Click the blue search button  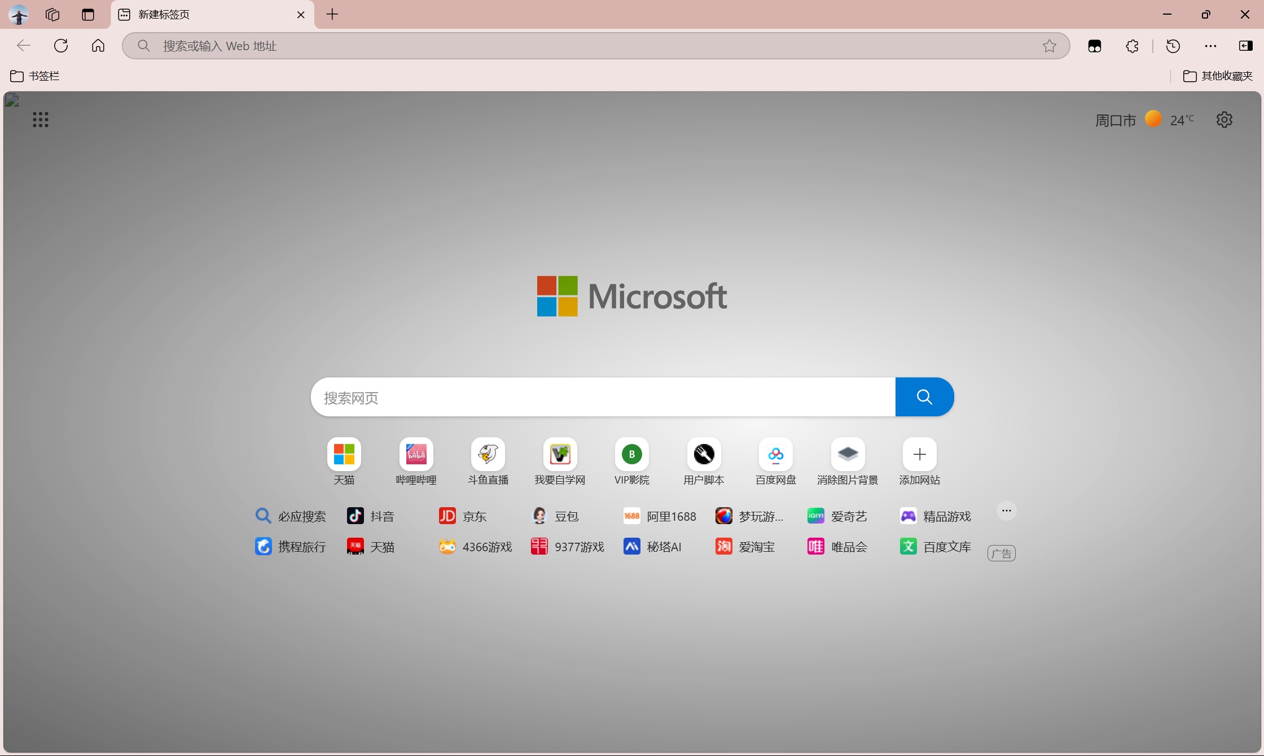pos(924,397)
